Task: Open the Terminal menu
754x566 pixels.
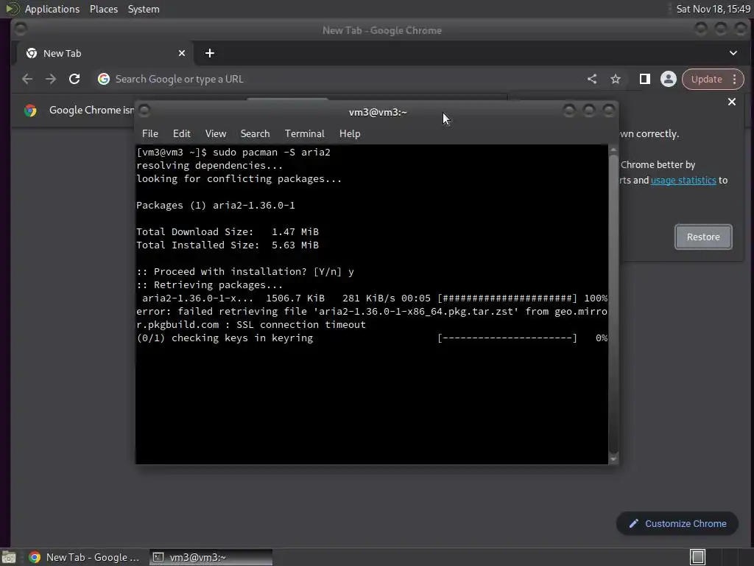Action: point(304,133)
